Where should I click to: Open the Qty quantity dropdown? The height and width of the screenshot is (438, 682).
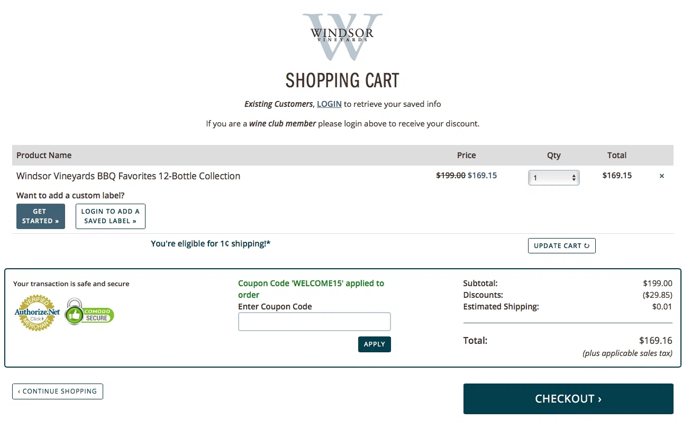[x=553, y=178]
